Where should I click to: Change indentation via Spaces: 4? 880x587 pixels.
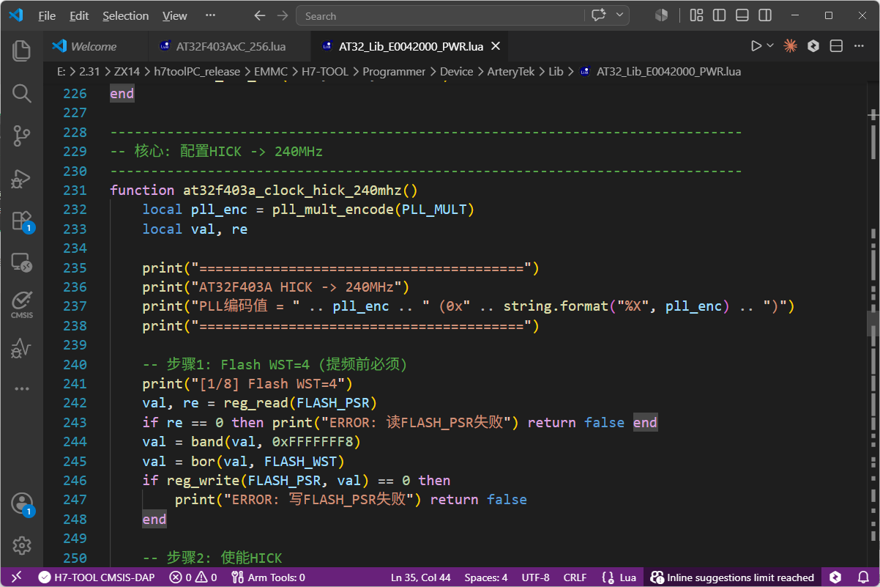tap(485, 577)
